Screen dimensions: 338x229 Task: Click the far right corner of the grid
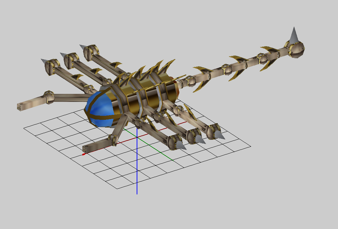[x=251, y=146]
